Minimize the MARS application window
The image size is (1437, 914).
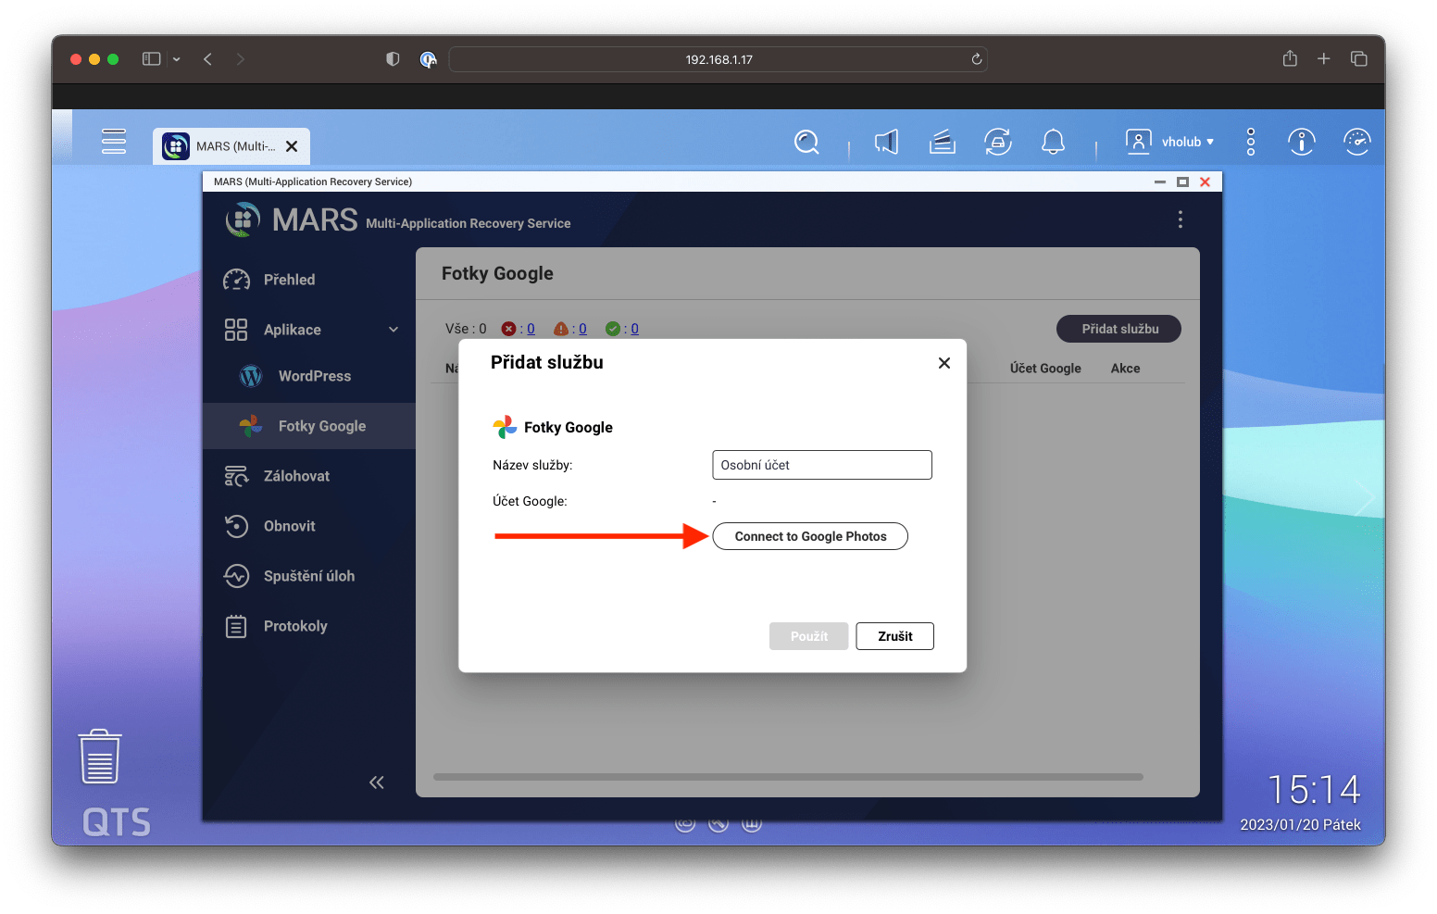[1159, 182]
